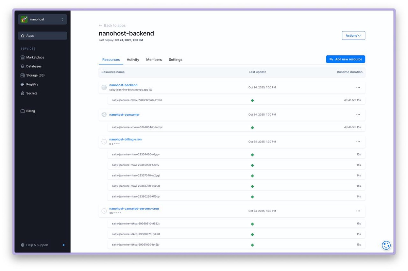
Task: Click external link icon next to novps.app URL
Action: click(151, 90)
